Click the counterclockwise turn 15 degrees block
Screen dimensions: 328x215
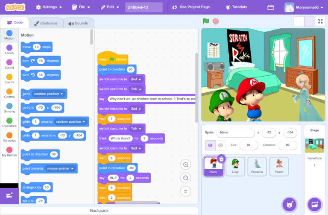pos(41,75)
